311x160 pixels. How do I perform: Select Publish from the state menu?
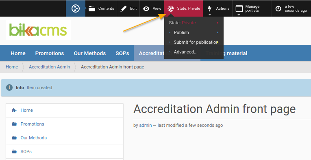click(181, 32)
